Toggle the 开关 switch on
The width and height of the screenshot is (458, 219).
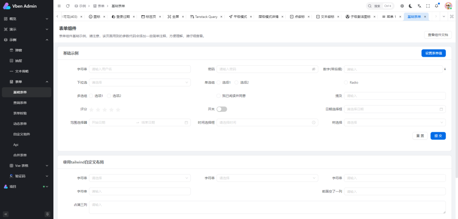click(x=221, y=109)
